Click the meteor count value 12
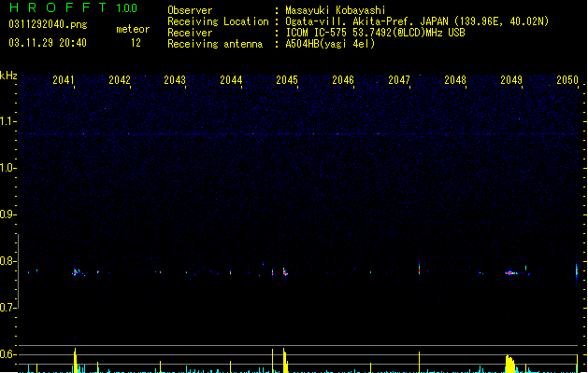This screenshot has width=588, height=373. (136, 43)
